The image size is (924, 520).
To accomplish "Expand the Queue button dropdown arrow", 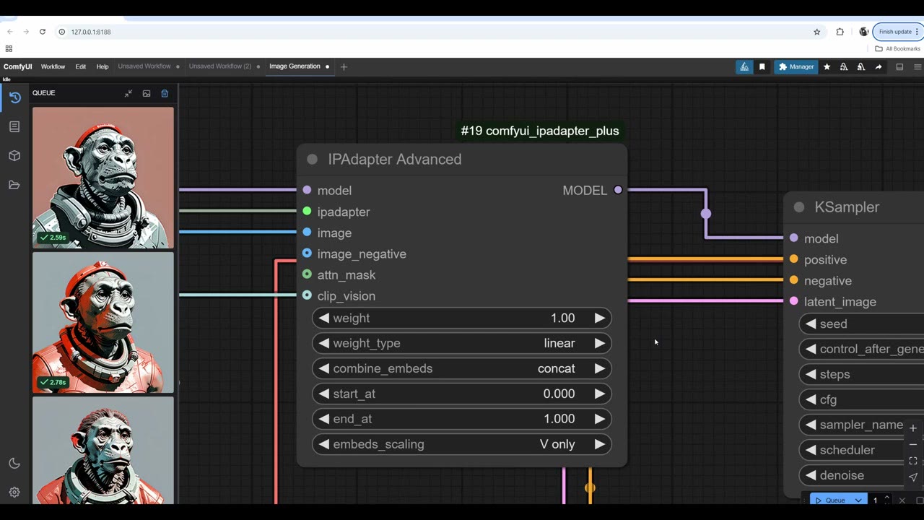I will coord(858,500).
